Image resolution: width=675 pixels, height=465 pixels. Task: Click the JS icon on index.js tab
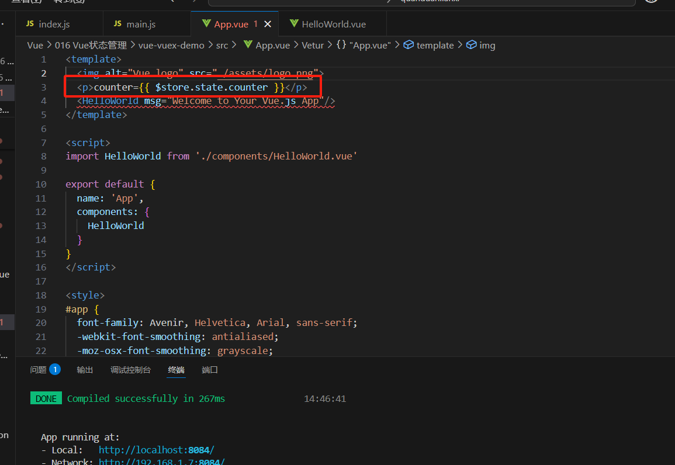click(30, 23)
